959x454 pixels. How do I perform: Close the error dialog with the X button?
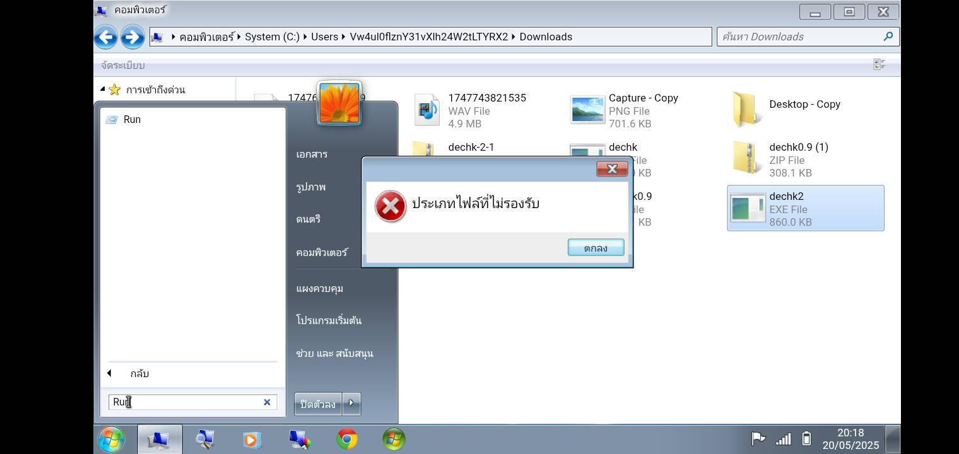(x=612, y=168)
